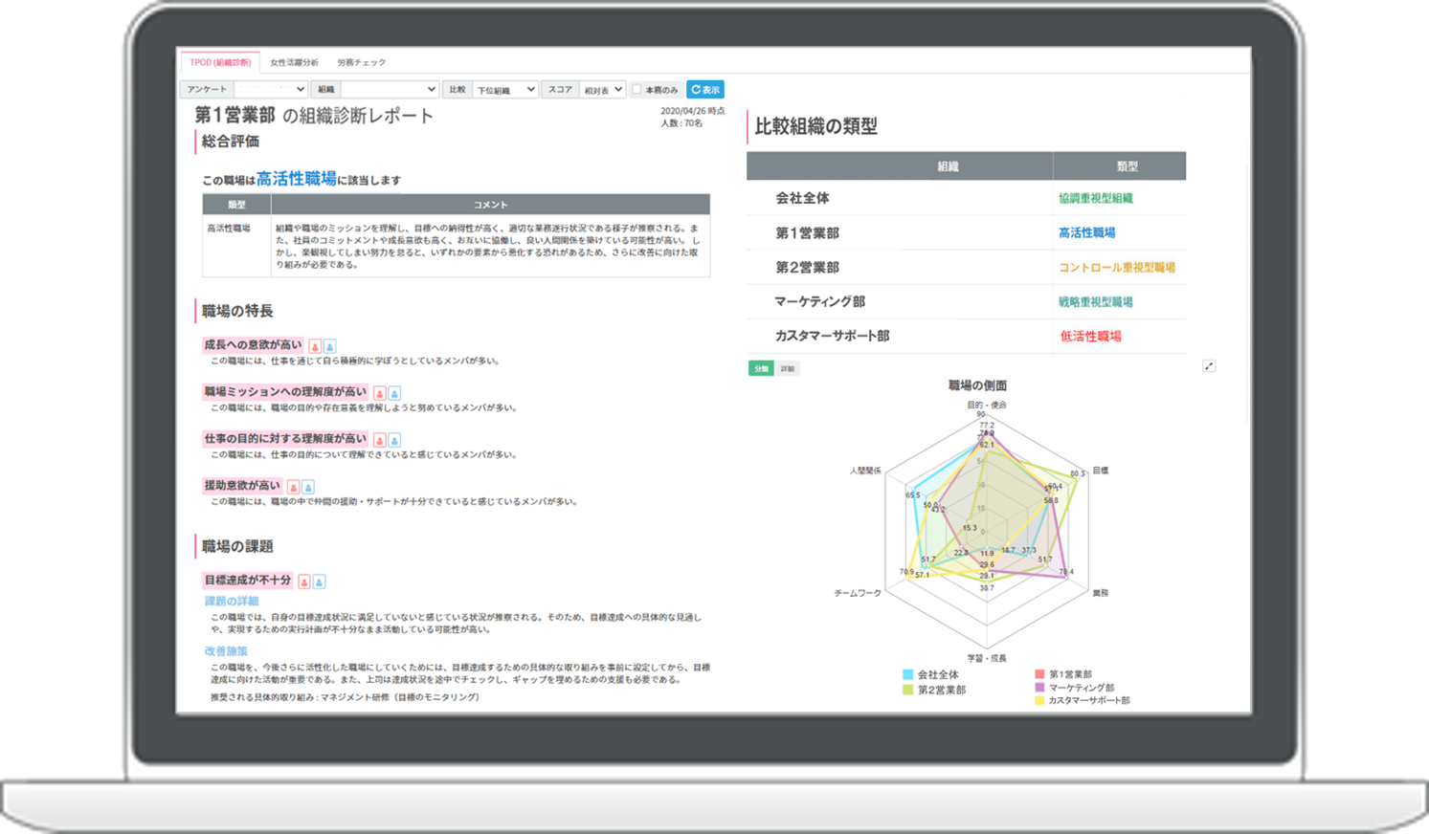This screenshot has width=1429, height=834.
Task: Enable the 本務のみ checkbox
Action: coord(637,89)
